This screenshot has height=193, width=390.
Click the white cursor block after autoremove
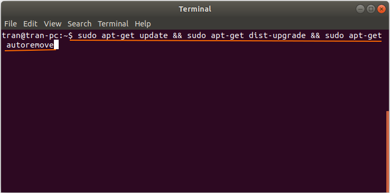[x=56, y=45]
